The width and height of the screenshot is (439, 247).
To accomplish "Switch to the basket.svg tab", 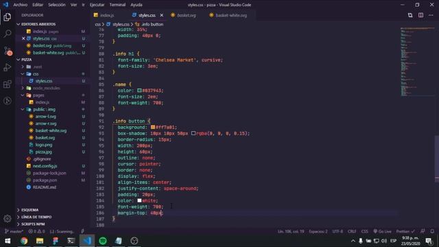I will (186, 15).
